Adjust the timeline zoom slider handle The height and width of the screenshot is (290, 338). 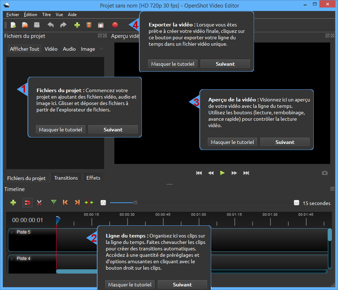(135, 203)
